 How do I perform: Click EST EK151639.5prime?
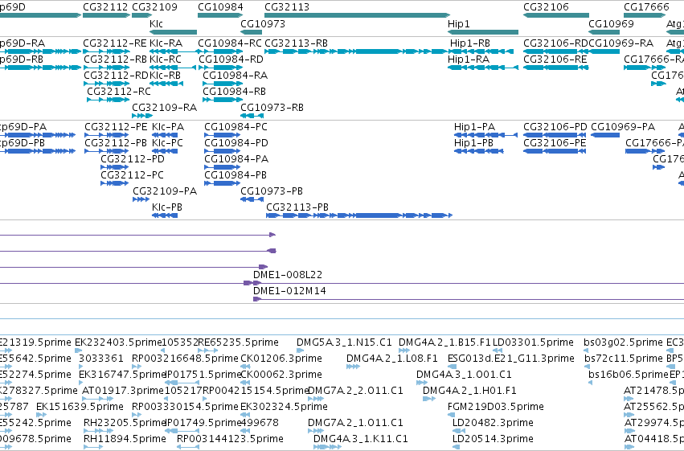point(42,416)
